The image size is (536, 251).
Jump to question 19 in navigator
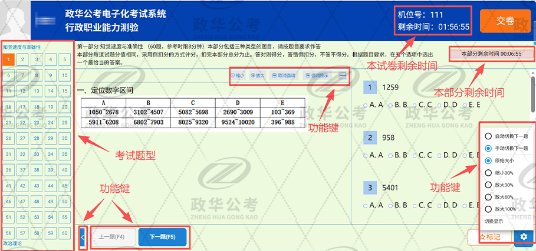pos(51,107)
